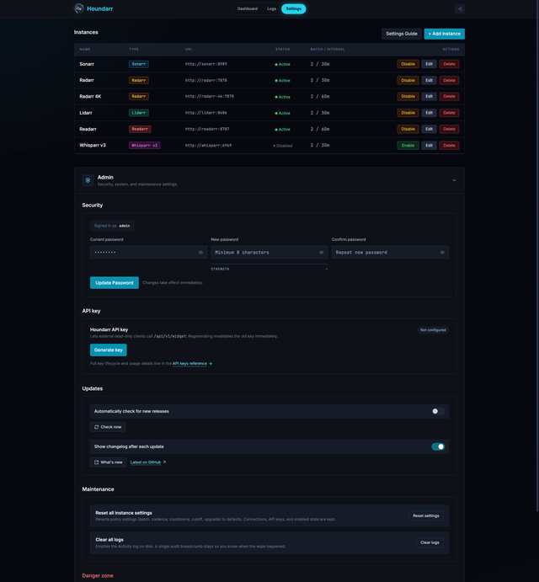Click the external icon on What's new
This screenshot has width=539, height=582.
[x=97, y=462]
